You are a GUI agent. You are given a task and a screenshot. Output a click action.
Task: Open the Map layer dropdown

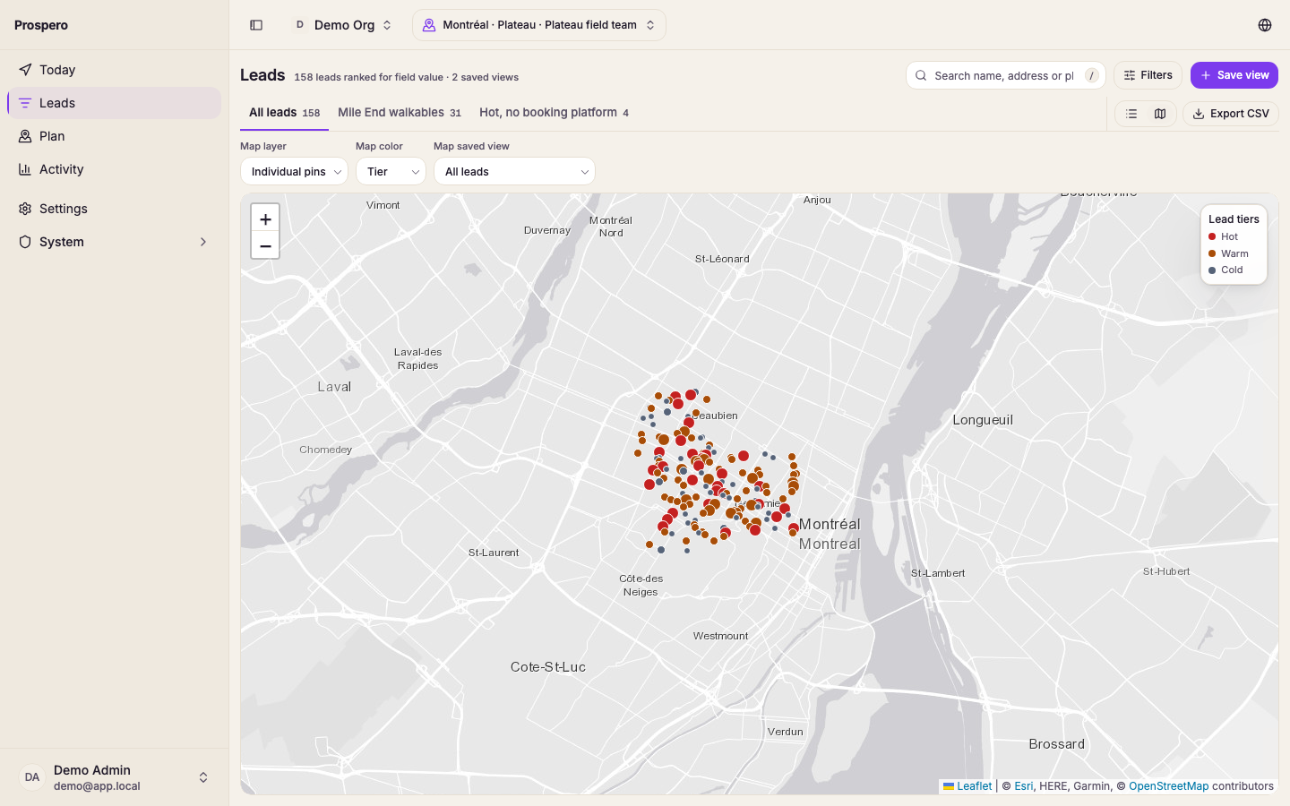coord(294,171)
